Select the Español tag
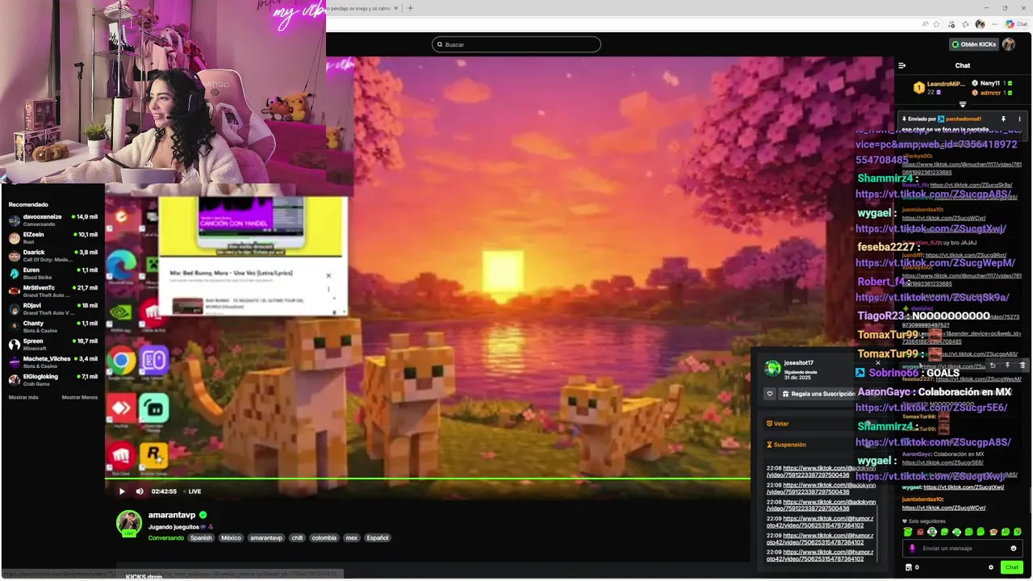 [377, 537]
